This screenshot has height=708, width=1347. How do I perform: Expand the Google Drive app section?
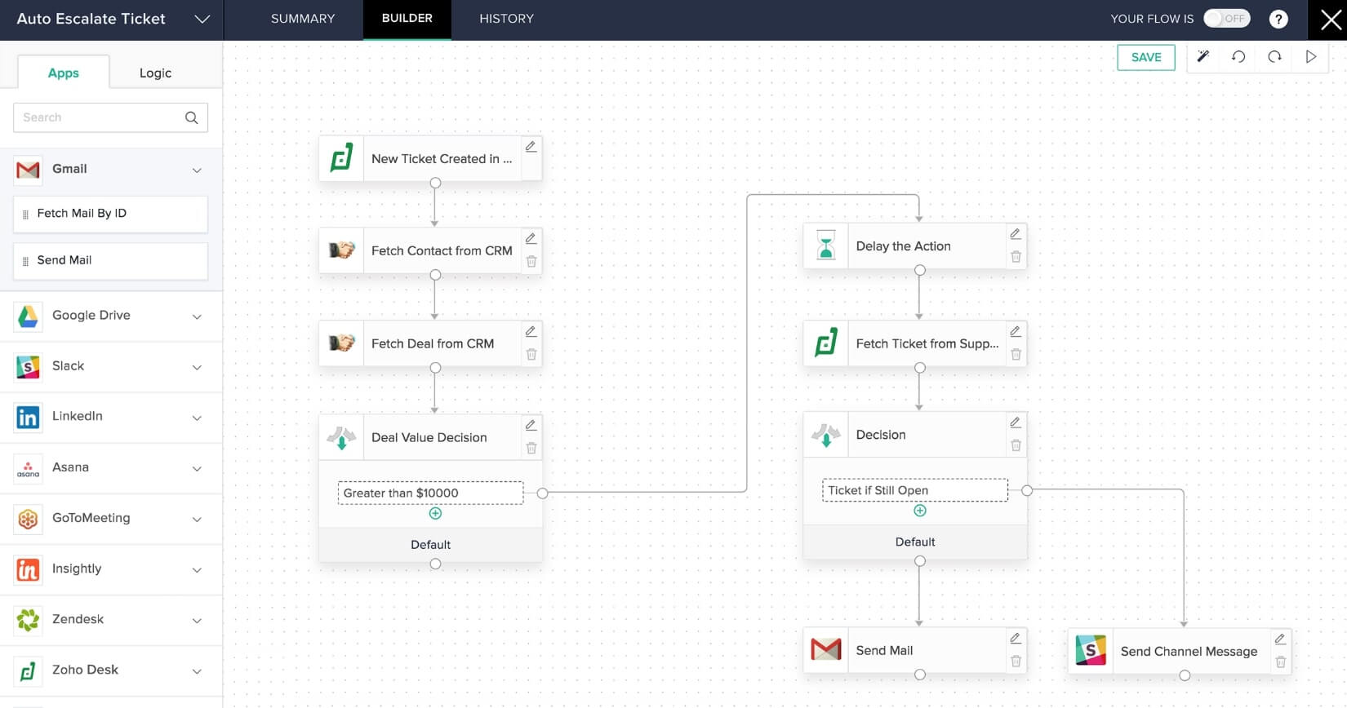click(197, 316)
